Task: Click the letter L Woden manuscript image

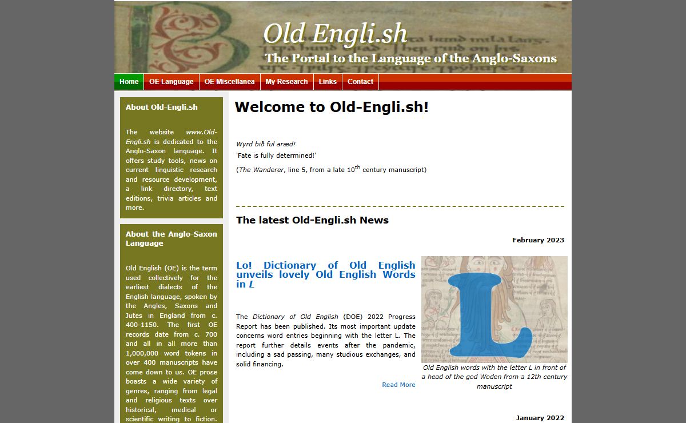Action: 494,309
